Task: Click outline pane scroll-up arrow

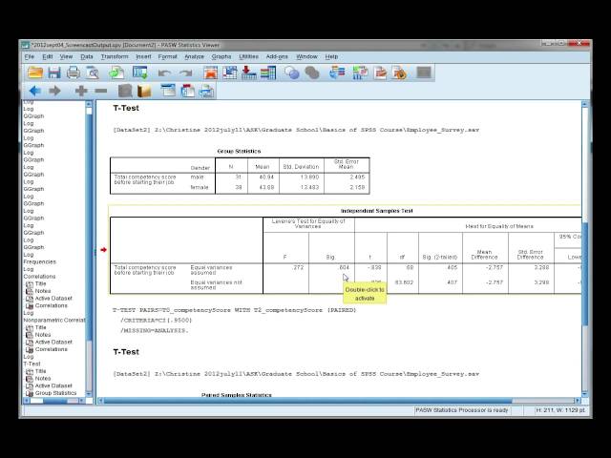Action: pyautogui.click(x=89, y=104)
